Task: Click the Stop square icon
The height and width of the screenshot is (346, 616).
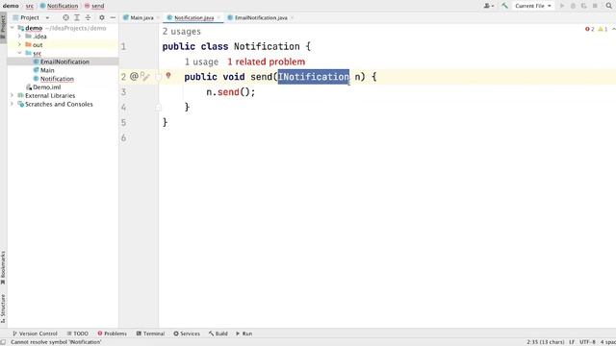Action: pos(595,6)
